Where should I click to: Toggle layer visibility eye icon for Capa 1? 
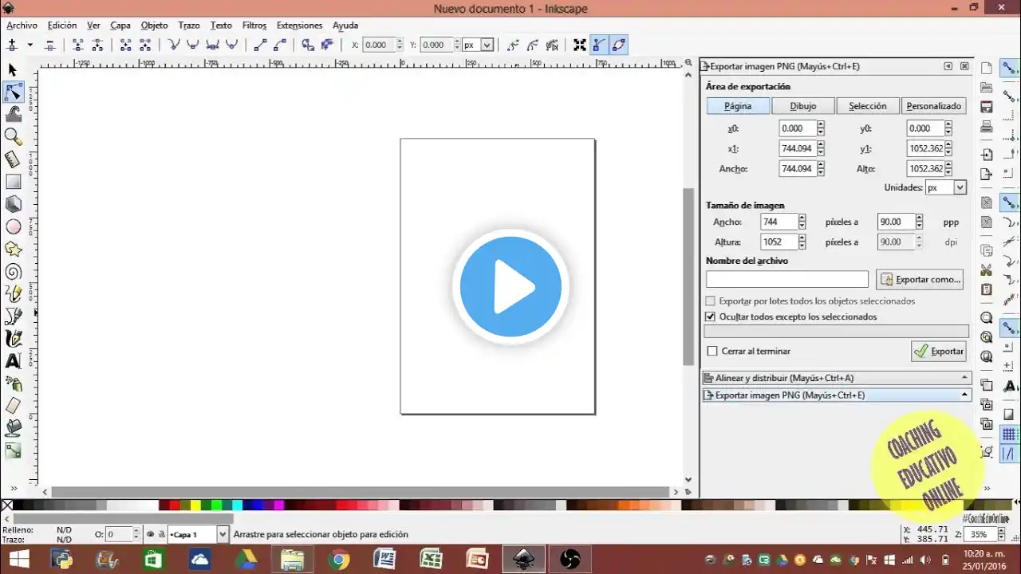[x=150, y=534]
